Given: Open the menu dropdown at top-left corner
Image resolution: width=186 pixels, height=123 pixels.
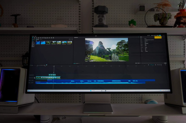Looking at the screenshot, I should coord(33,36).
